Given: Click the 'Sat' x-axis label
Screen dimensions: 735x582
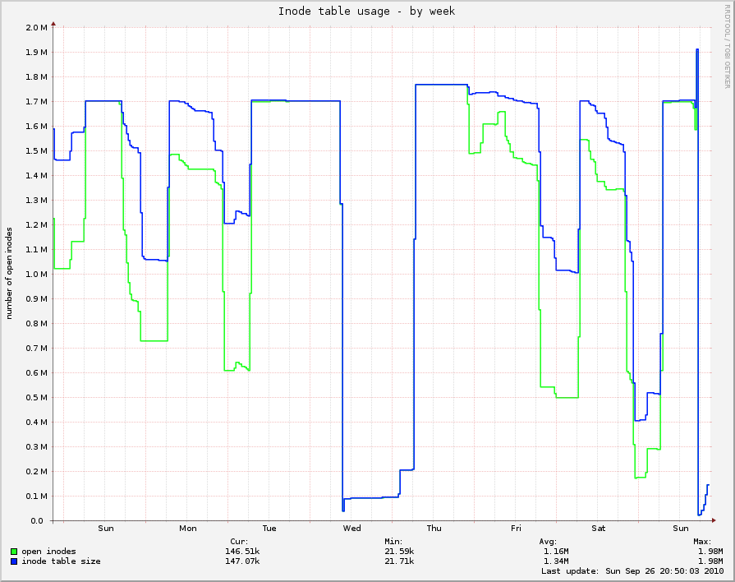Looking at the screenshot, I should (599, 529).
